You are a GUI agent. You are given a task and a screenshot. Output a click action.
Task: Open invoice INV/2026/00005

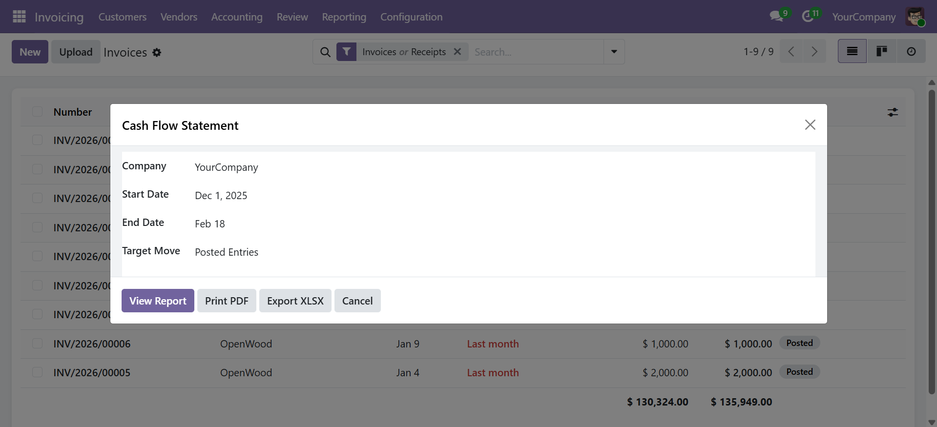pyautogui.click(x=92, y=373)
